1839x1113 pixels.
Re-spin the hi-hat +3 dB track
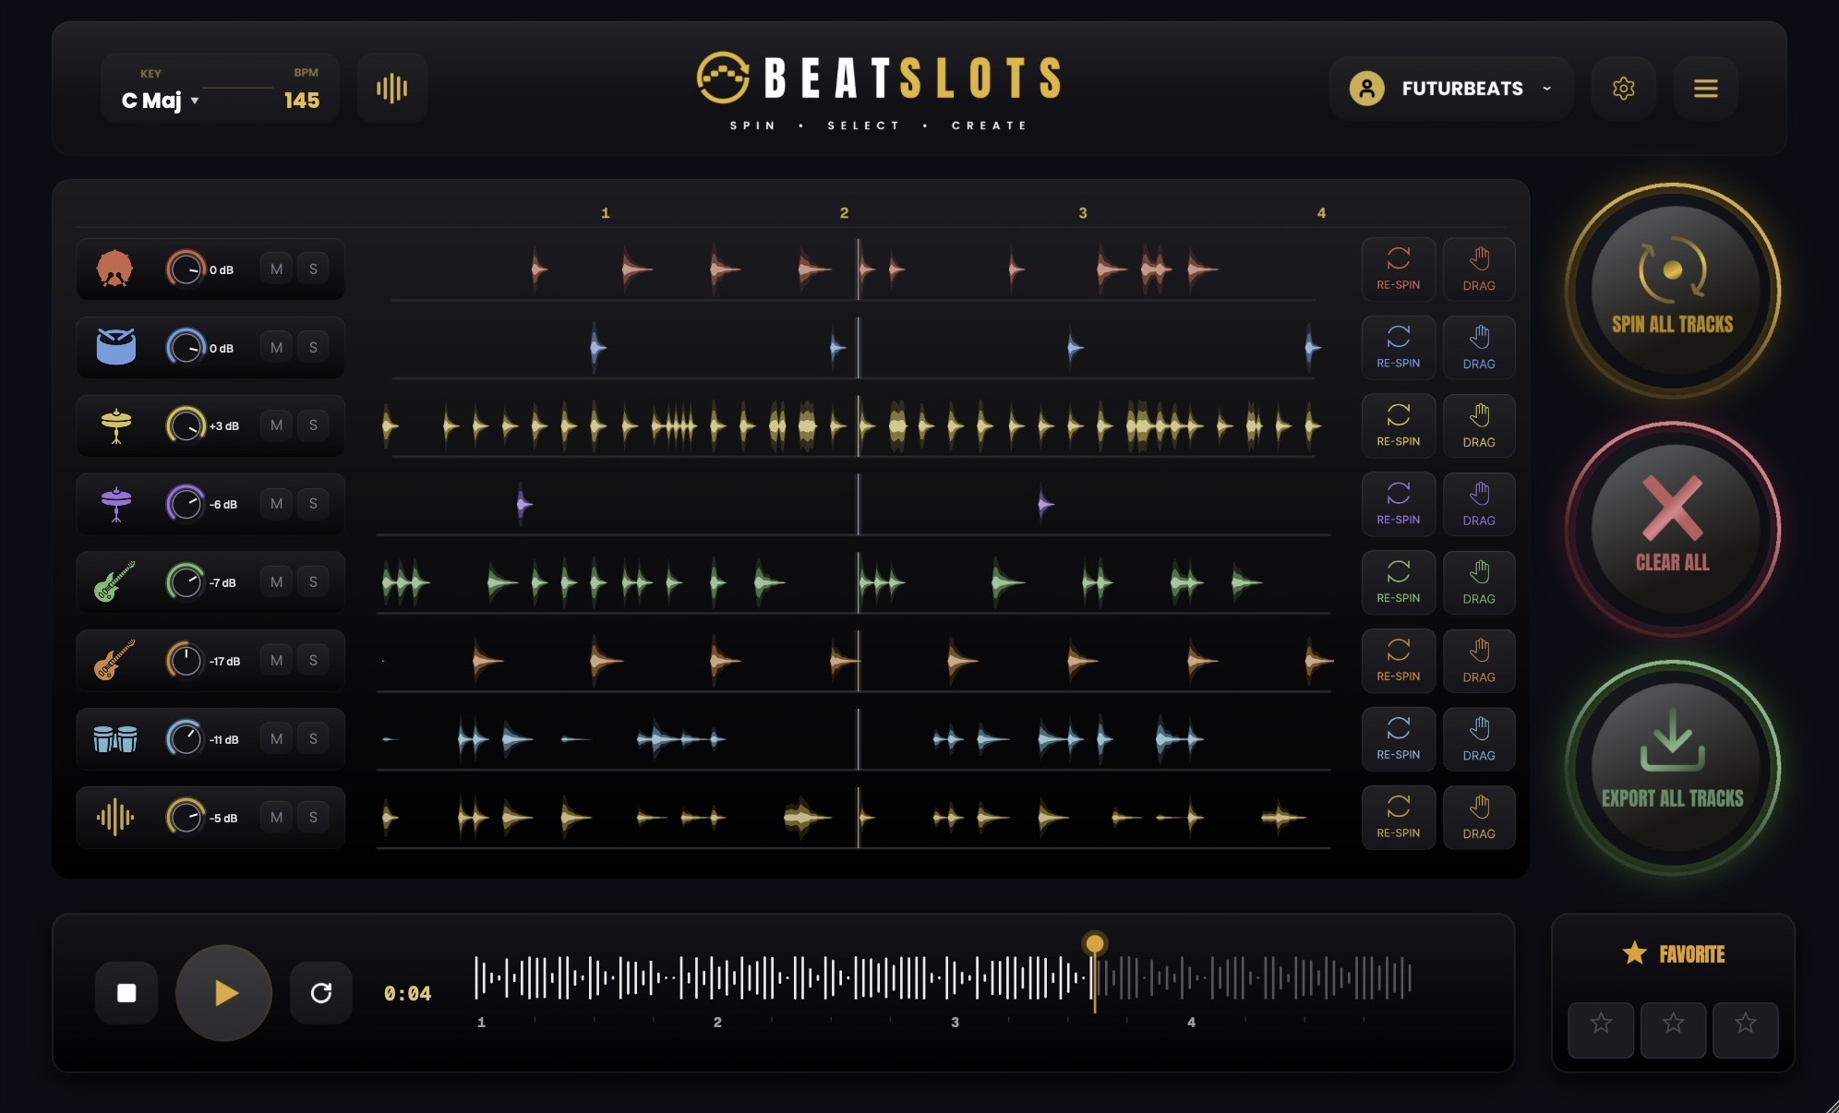[1398, 425]
